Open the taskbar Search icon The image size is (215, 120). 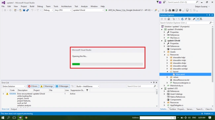tap(9, 118)
